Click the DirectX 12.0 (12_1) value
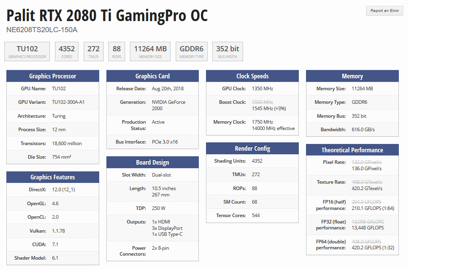Image resolution: width=459 pixels, height=270 pixels. pyautogui.click(x=63, y=190)
